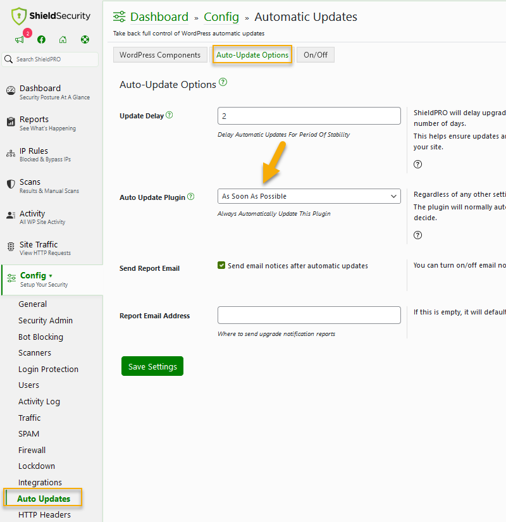Open Login Protection submenu item
506x522 pixels.
click(48, 369)
